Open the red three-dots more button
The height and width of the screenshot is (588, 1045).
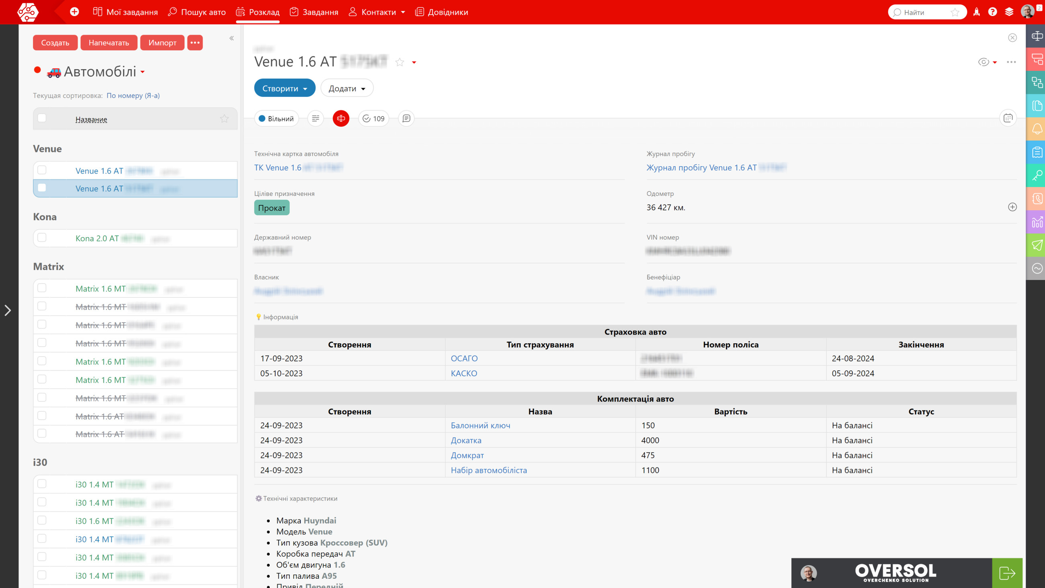point(195,43)
